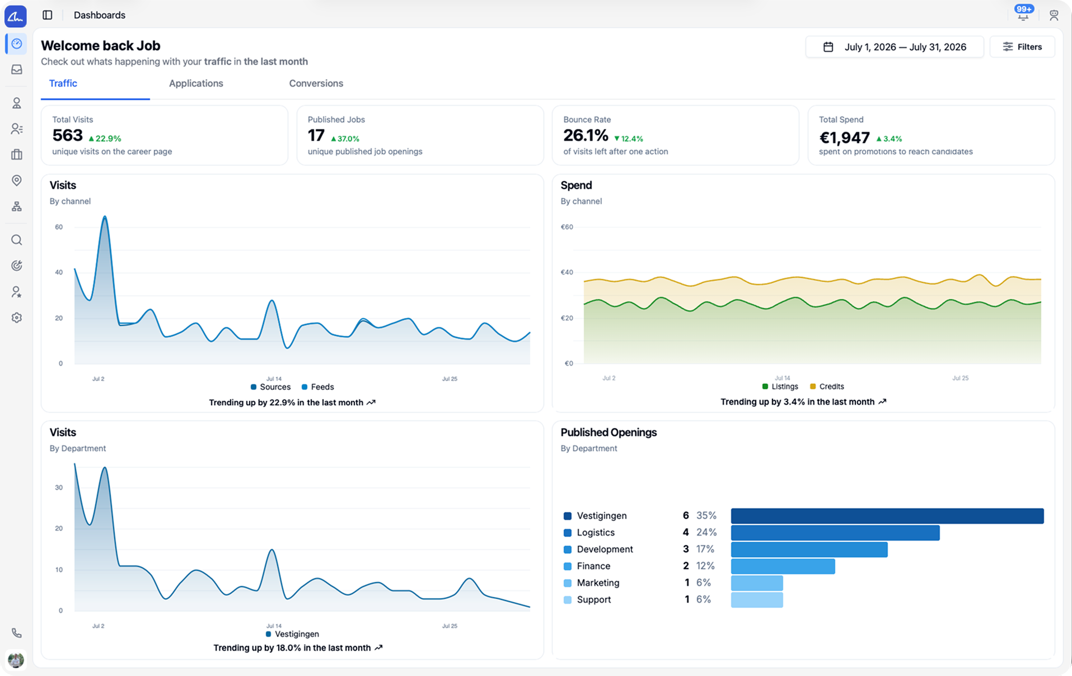
Task: Open the user avatar menu at bottom
Action: click(16, 660)
